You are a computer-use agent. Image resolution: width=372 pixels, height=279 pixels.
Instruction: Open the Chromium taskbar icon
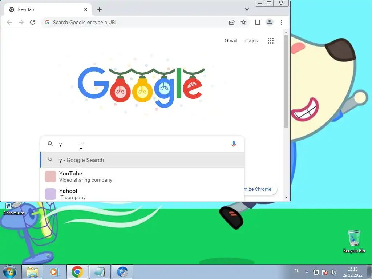(122, 272)
